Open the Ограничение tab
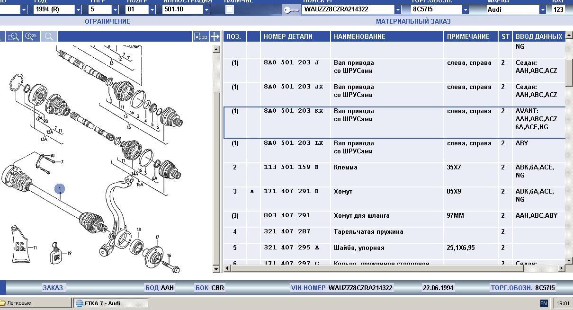Image resolution: width=573 pixels, height=310 pixels. click(x=107, y=21)
